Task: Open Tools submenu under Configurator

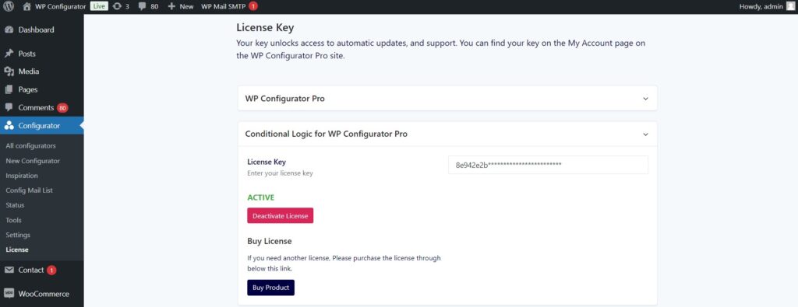Action: [x=13, y=220]
